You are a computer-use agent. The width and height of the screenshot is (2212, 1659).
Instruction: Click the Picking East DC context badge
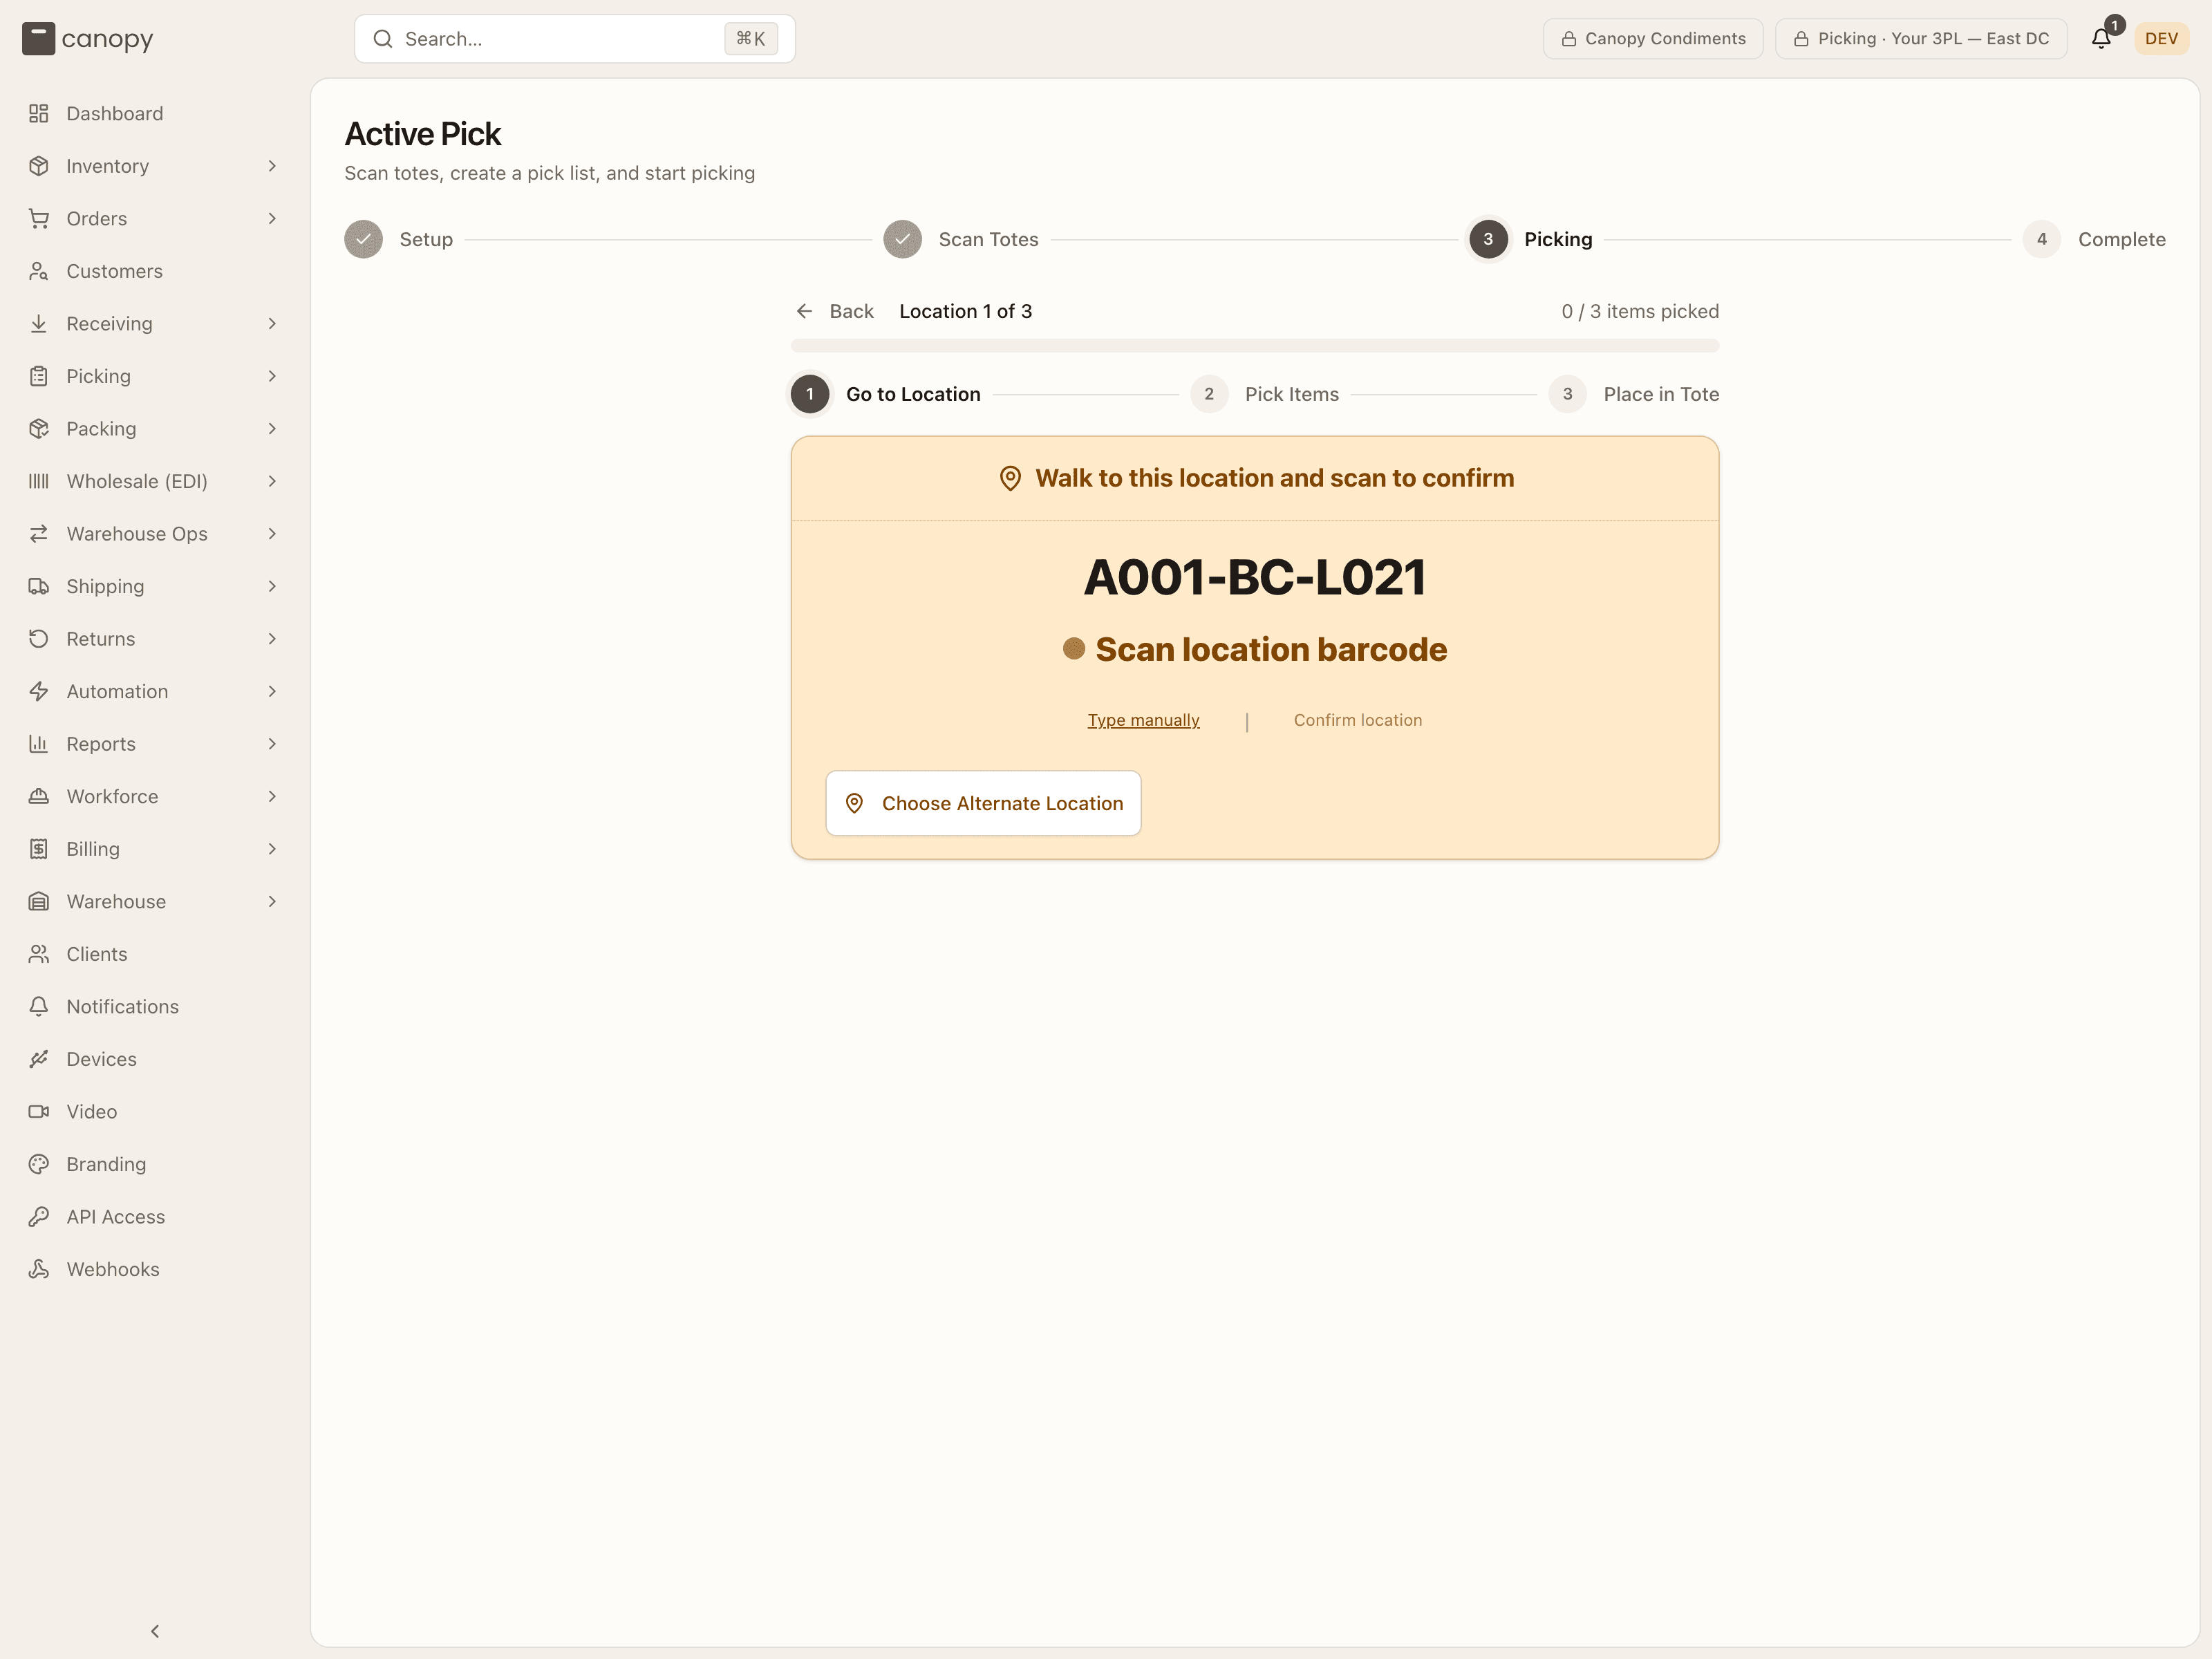[1921, 39]
